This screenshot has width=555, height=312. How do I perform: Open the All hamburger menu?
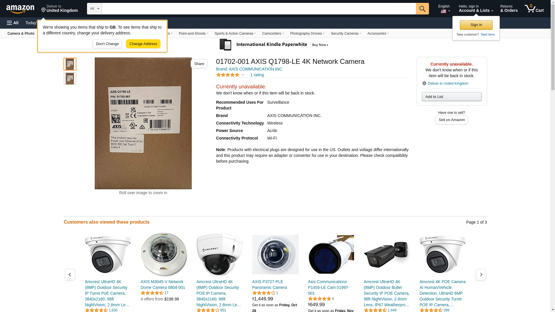point(13,23)
